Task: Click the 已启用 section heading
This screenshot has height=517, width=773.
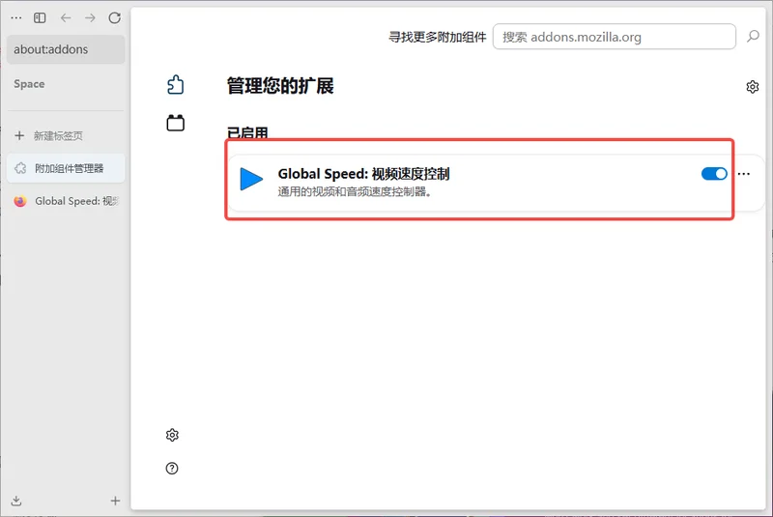Action: [x=247, y=133]
